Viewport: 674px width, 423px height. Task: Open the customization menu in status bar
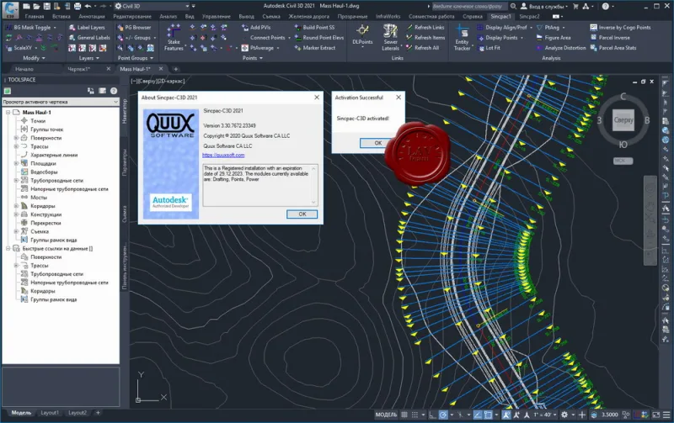coord(666,415)
